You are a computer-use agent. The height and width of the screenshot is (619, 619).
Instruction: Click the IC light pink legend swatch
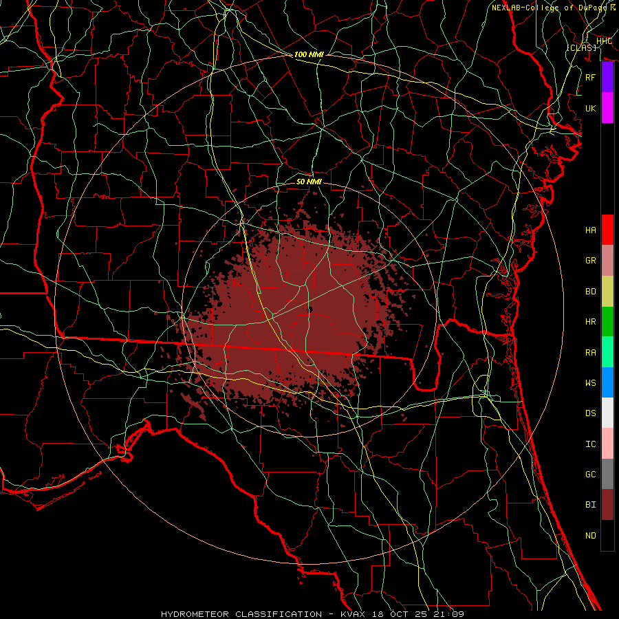(x=607, y=444)
